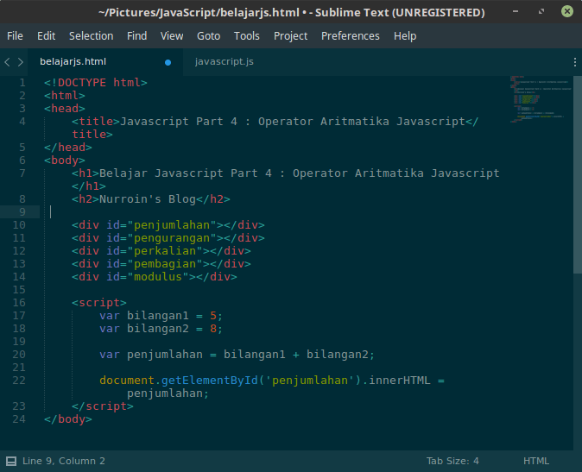Click the "modulus" id value
The height and width of the screenshot is (472, 582).
(158, 277)
